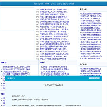Open 国家法 in the top navigation bar

tap(47, 4)
